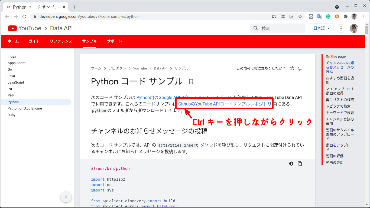Open the Chrome extensions puzzle menu
This screenshot has height=208, width=370.
346,16
